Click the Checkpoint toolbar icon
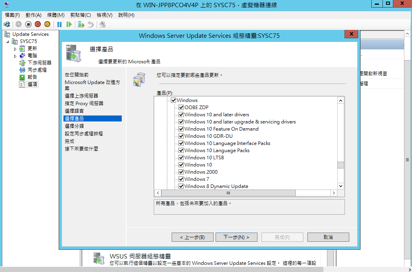412x272 pixels. [x=81, y=24]
